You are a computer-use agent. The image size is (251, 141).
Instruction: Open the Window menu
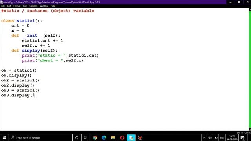tap(44, 6)
